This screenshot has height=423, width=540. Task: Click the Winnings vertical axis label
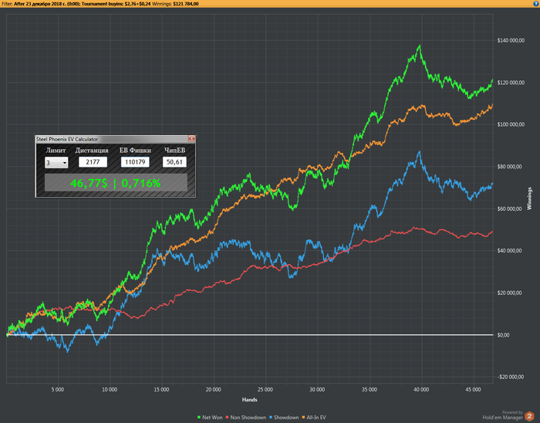point(529,198)
